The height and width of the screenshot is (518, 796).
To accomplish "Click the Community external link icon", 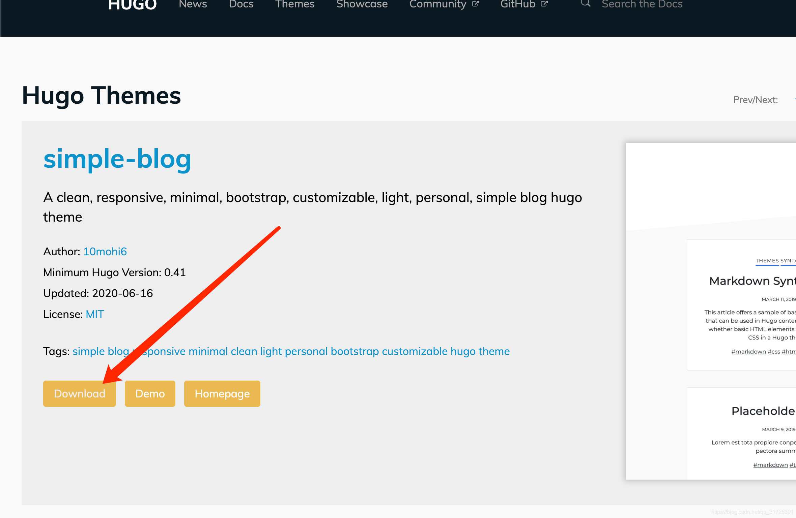I will click(x=475, y=4).
